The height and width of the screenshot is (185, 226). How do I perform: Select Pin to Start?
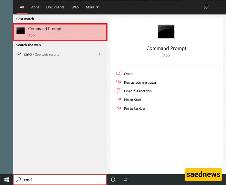[133, 100]
